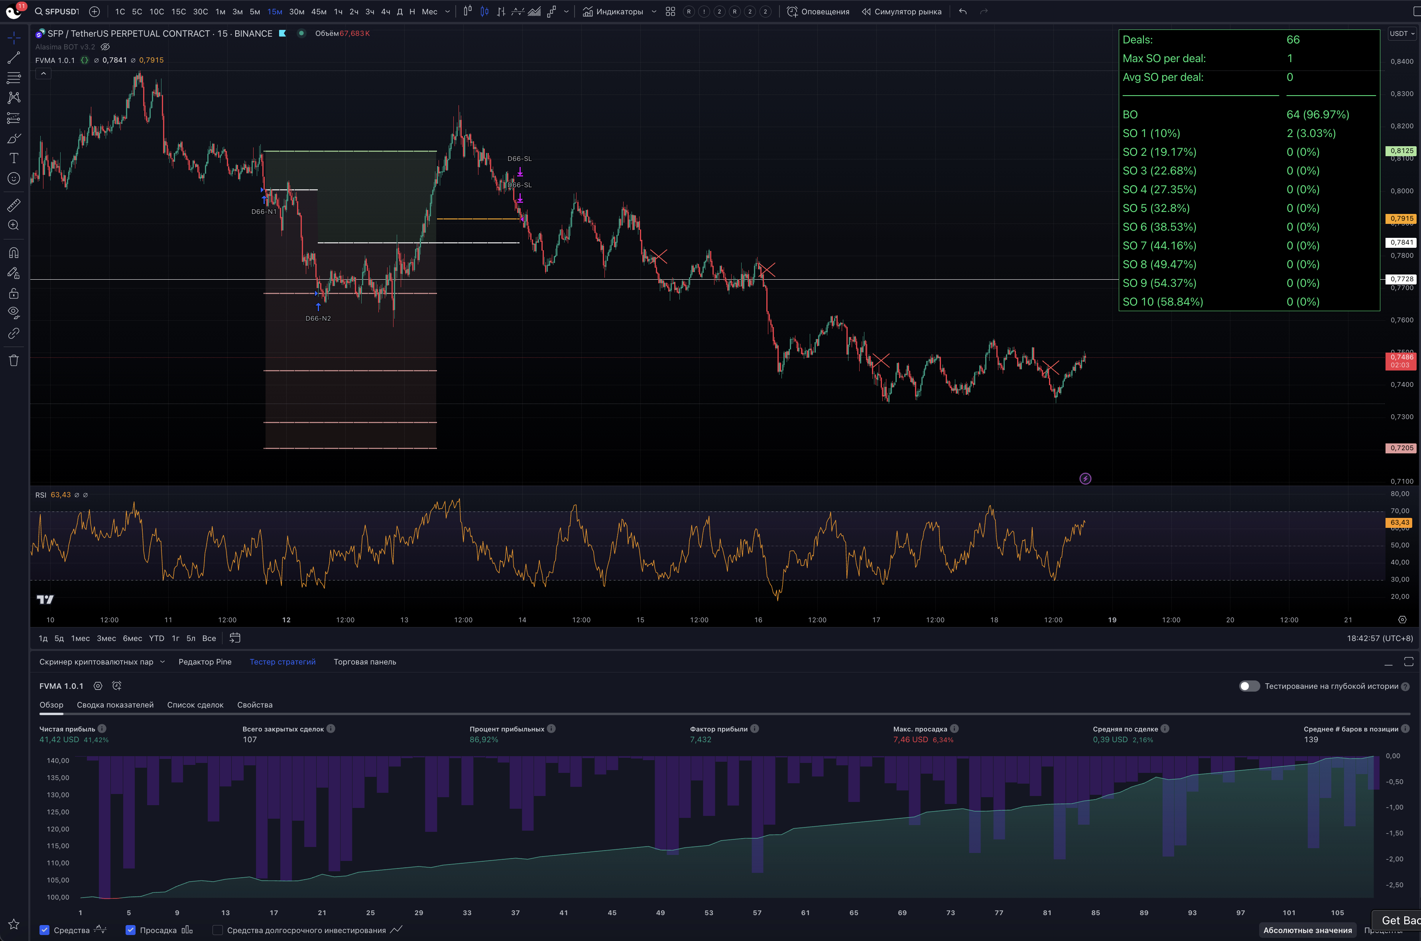Collapse the indicator legend chevron
Screen dimensions: 1421x941
pos(43,73)
